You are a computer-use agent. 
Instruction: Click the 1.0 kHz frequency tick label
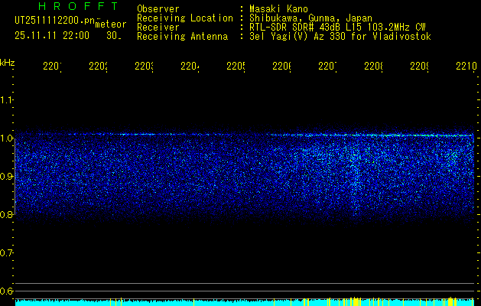point(7,138)
